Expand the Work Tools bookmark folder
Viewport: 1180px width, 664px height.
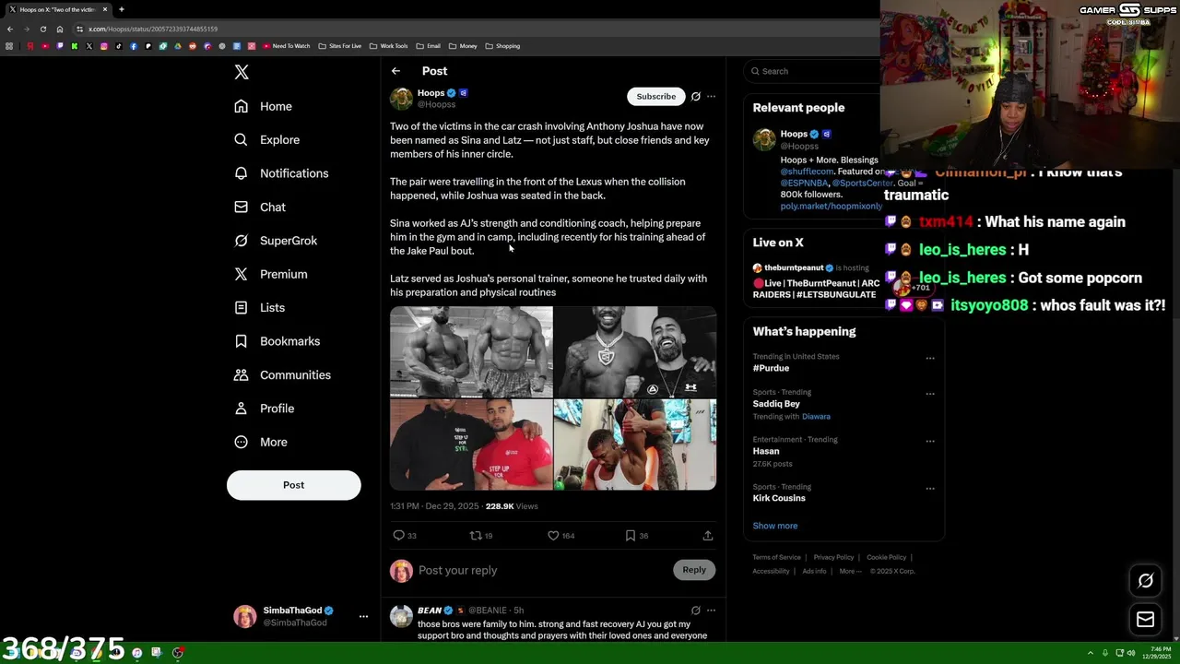pos(388,46)
